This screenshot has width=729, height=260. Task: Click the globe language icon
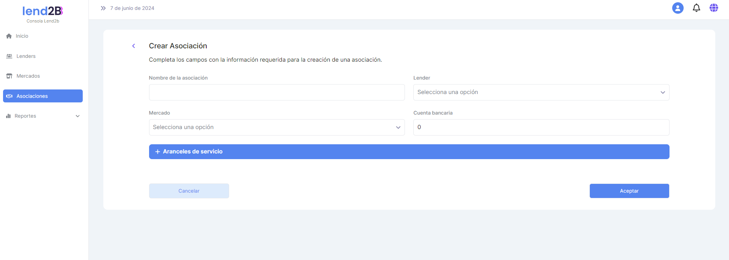coord(714,8)
